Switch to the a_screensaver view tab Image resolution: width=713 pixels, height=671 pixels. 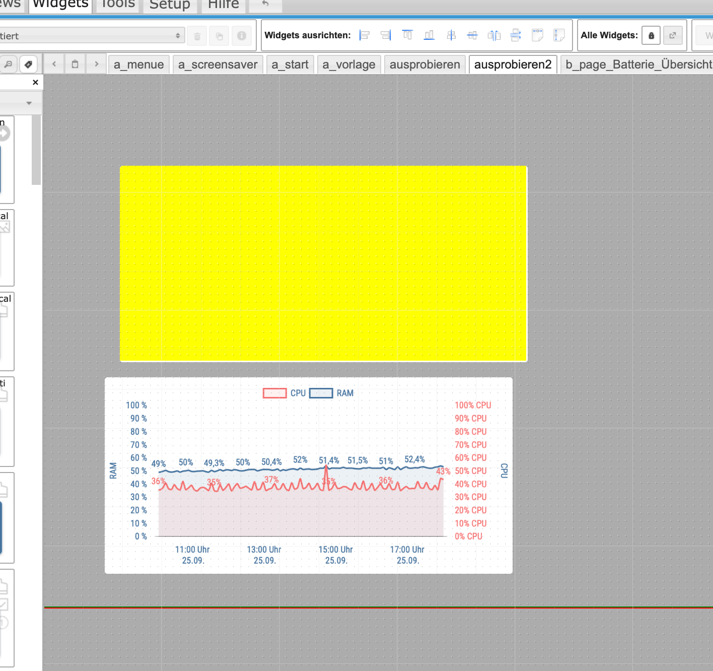[218, 64]
